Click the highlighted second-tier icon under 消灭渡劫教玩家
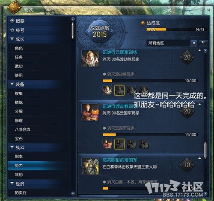This screenshot has height=201, width=214. click(119, 90)
